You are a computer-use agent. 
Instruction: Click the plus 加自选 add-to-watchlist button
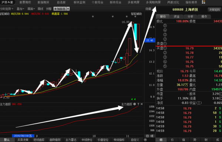60,9
